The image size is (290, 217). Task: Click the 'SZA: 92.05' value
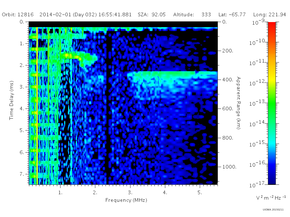(152, 14)
